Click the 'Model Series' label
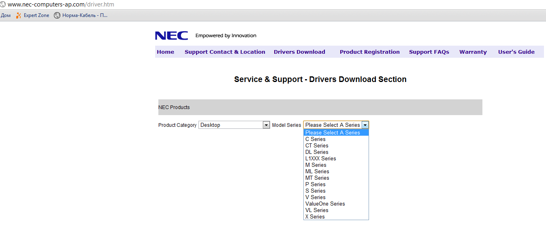Image resolution: width=546 pixels, height=229 pixels. [x=287, y=125]
